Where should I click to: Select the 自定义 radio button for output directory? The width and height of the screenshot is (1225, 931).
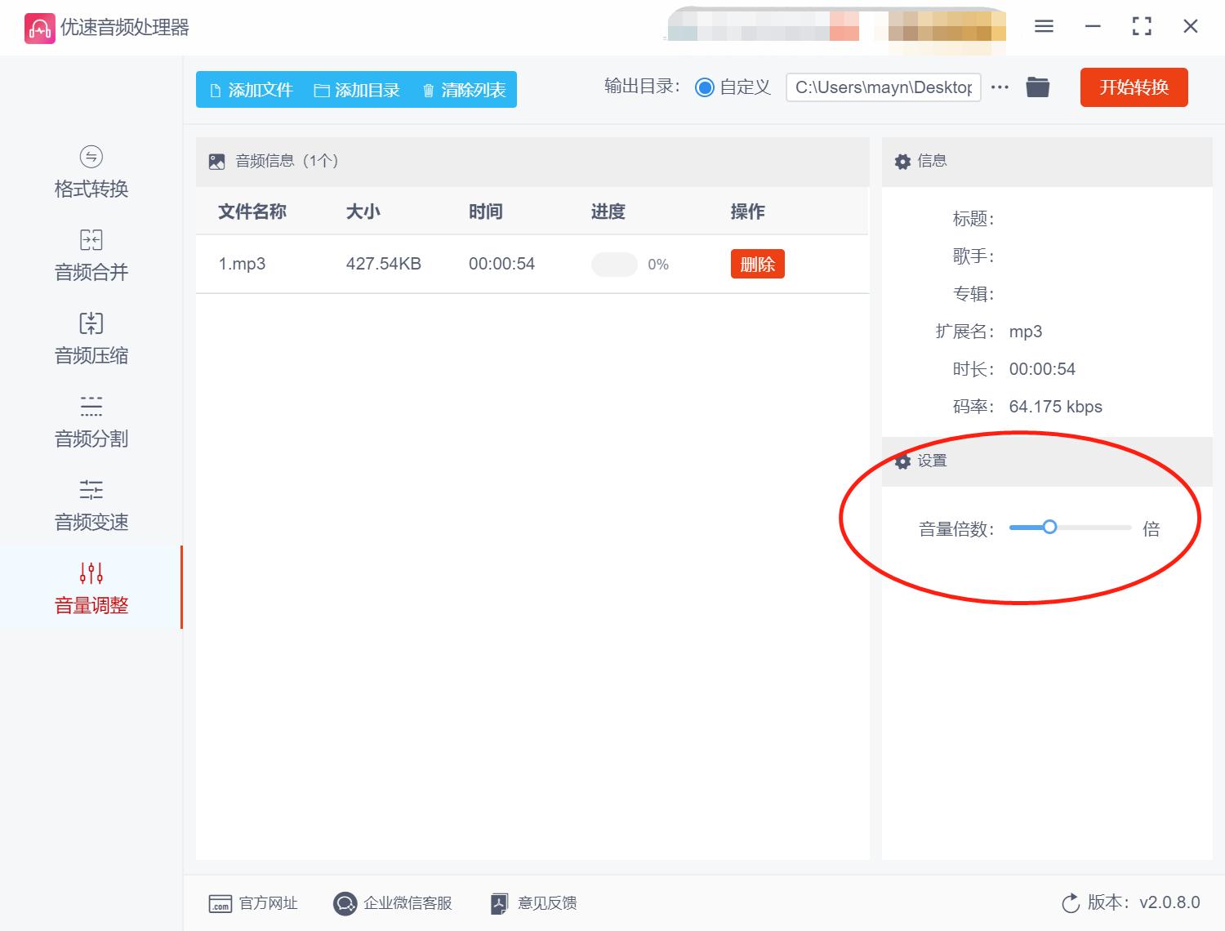704,87
